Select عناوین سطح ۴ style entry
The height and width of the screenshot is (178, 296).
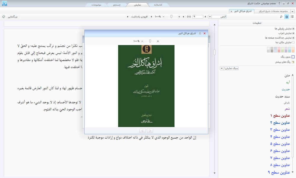click(280, 137)
